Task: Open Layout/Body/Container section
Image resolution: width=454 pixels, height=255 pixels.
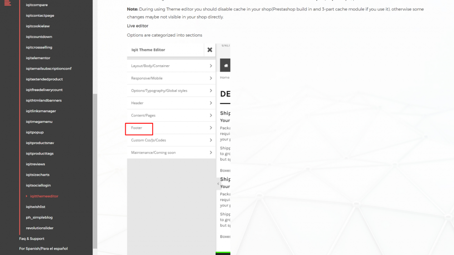Action: (171, 66)
